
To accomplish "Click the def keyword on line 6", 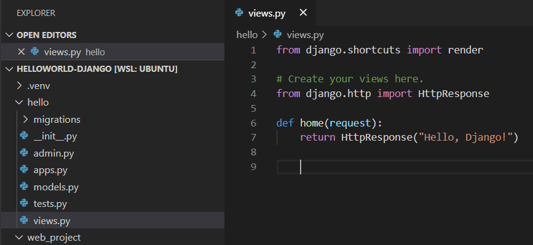I will (x=285, y=123).
